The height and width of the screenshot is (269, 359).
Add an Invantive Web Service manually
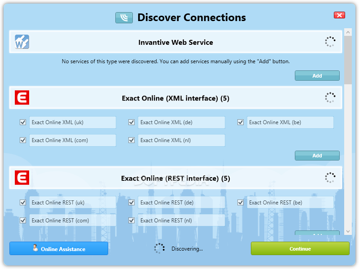point(317,75)
